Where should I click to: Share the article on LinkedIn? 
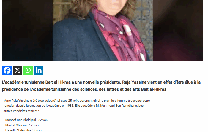click(x=38, y=70)
